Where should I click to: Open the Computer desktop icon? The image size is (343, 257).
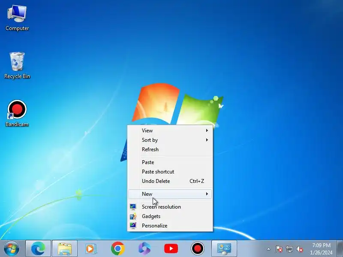point(17,18)
